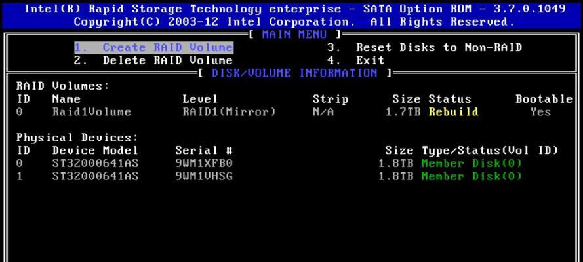
Task: Click ST32000641AS model for disk 1
Action: pos(95,176)
